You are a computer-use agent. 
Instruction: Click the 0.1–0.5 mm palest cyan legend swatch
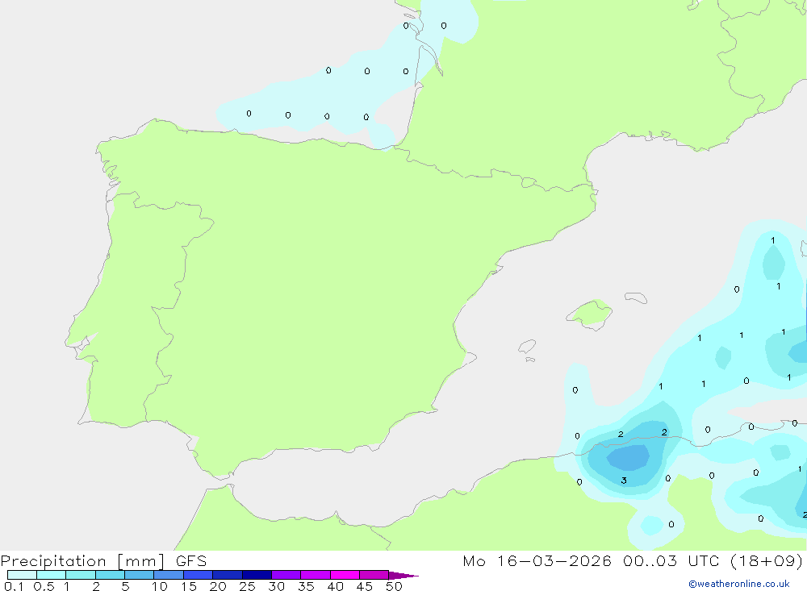22,575
